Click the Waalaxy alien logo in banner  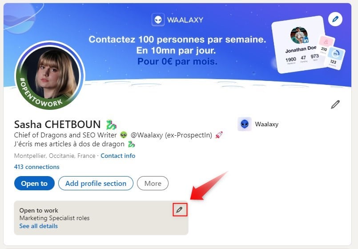158,20
